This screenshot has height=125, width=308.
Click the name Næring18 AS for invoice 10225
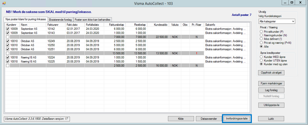[29, 62]
